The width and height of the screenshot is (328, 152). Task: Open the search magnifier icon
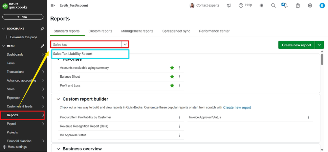tap(273, 6)
